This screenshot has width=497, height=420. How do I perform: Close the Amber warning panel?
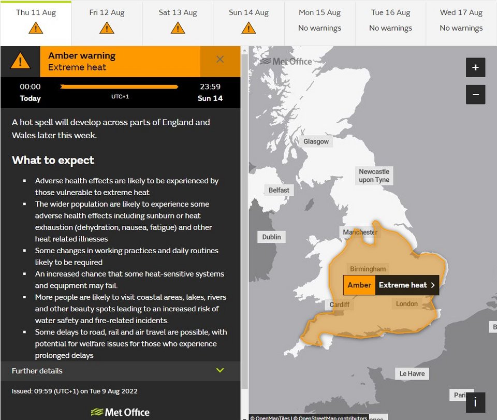coord(220,60)
